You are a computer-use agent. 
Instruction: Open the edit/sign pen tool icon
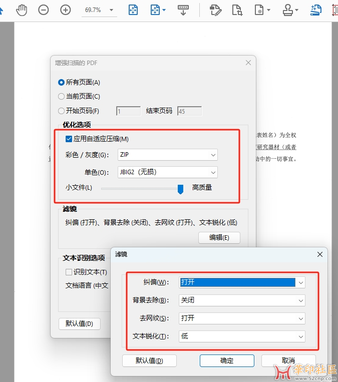coord(215,10)
